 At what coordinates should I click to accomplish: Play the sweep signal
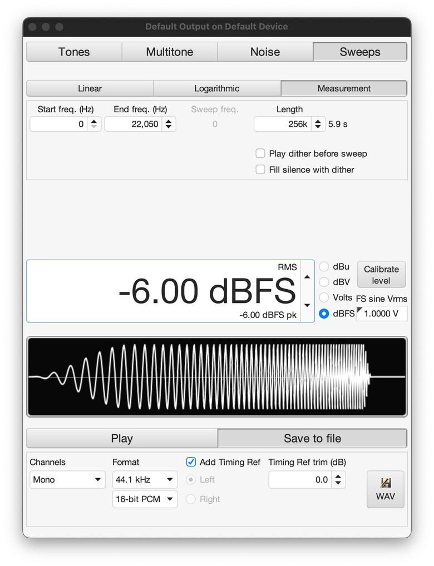(x=122, y=438)
